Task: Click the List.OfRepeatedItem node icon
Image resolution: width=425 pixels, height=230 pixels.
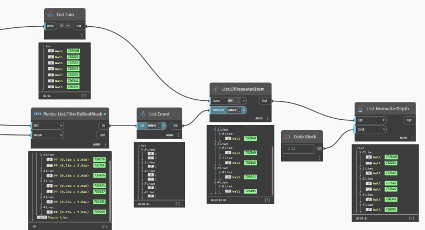Action: (x=216, y=89)
